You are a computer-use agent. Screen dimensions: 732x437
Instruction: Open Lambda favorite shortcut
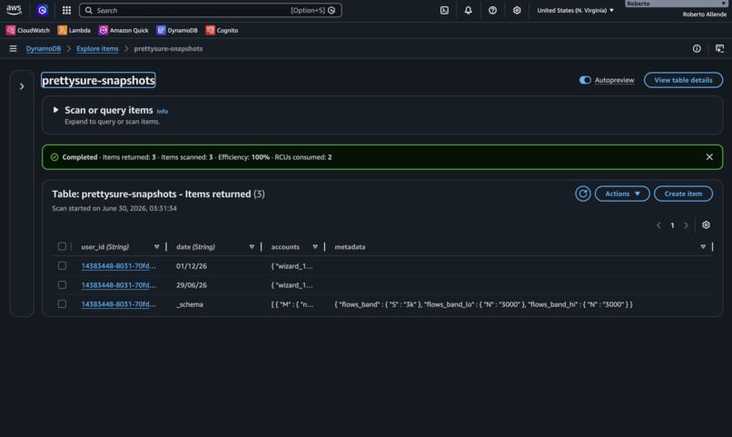tap(74, 30)
